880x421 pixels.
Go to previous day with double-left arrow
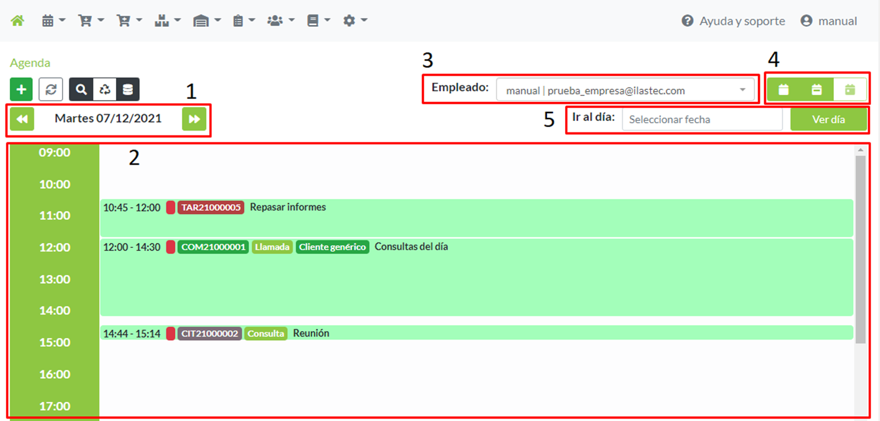pos(22,119)
